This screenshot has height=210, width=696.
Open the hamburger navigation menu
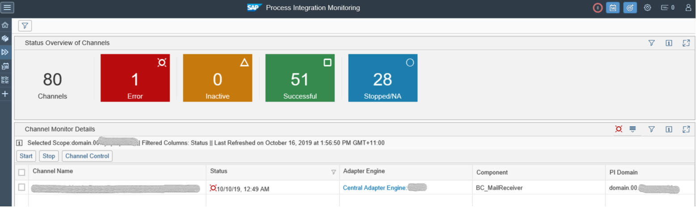pyautogui.click(x=7, y=8)
